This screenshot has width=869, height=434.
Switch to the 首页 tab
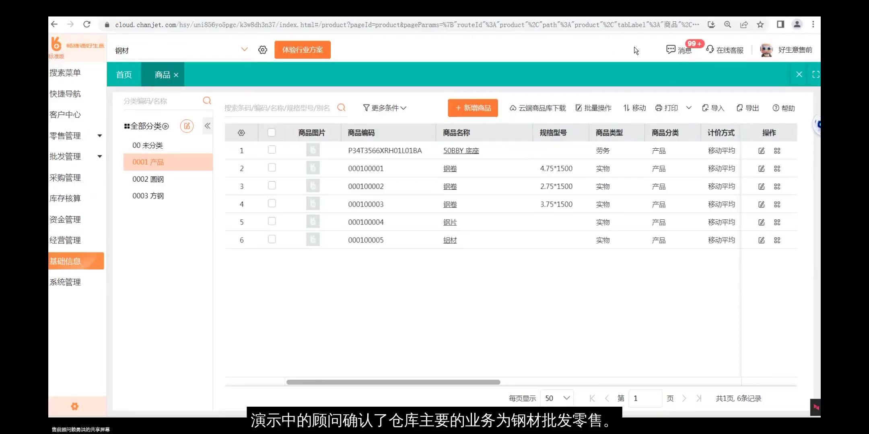point(124,74)
